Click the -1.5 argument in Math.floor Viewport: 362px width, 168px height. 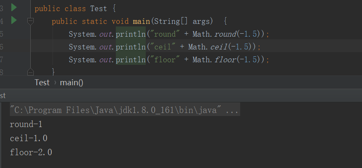coord(248,60)
